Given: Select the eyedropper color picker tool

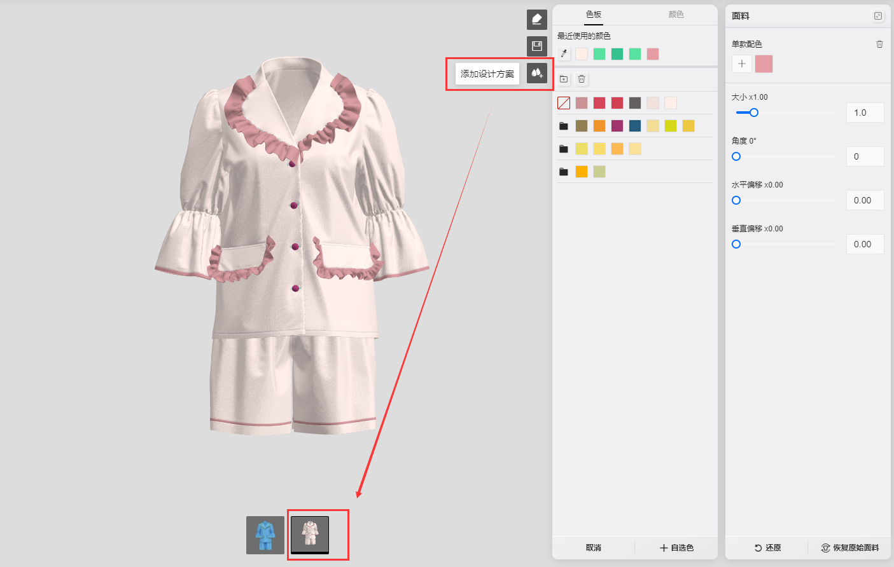Looking at the screenshot, I should pos(564,54).
